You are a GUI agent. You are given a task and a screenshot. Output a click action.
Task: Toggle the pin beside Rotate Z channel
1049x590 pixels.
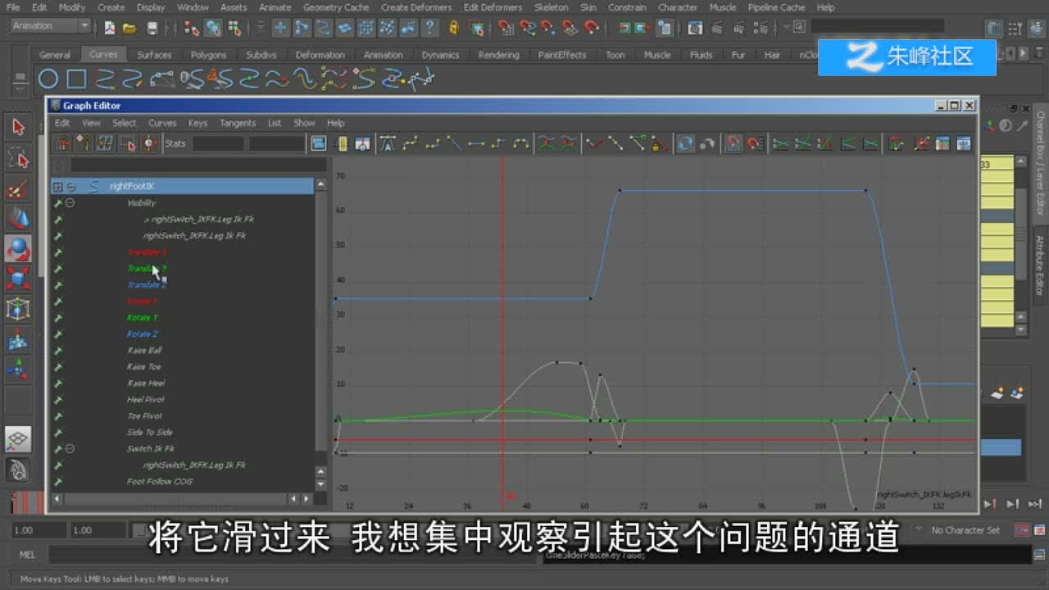tap(58, 334)
